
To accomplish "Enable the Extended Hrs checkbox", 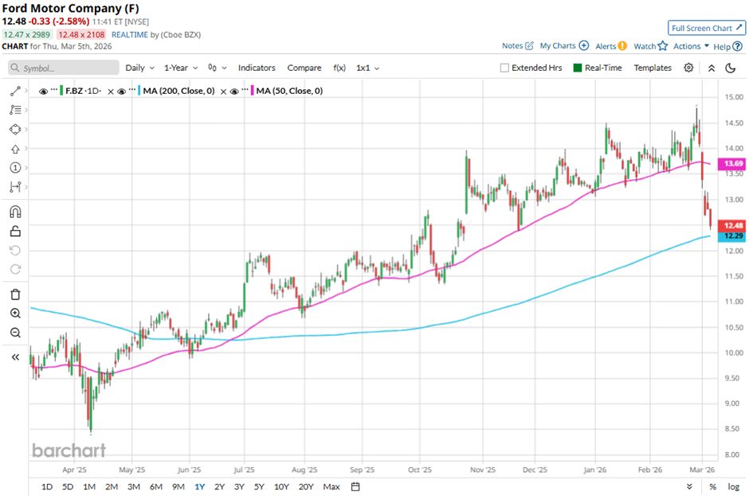I will tap(504, 68).
